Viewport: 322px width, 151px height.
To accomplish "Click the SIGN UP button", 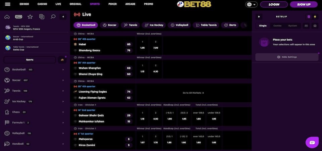I will pyautogui.click(x=304, y=4).
